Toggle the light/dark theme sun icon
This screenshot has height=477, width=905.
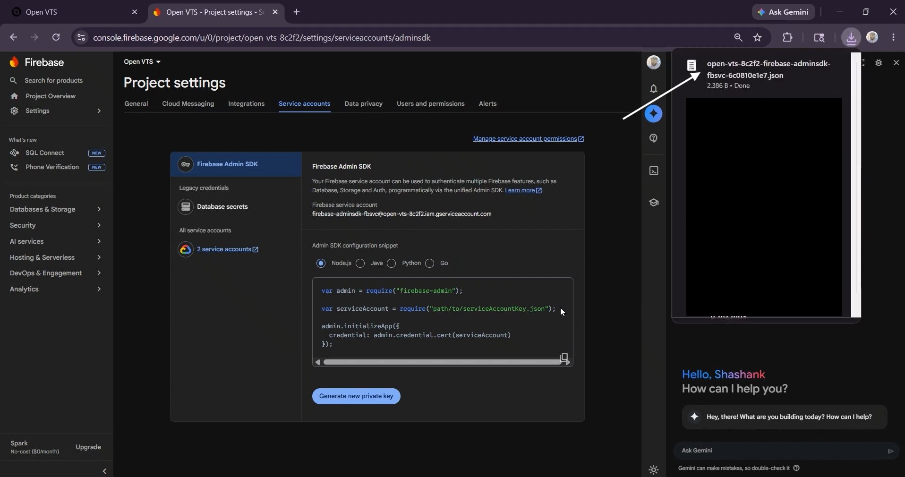pyautogui.click(x=654, y=469)
